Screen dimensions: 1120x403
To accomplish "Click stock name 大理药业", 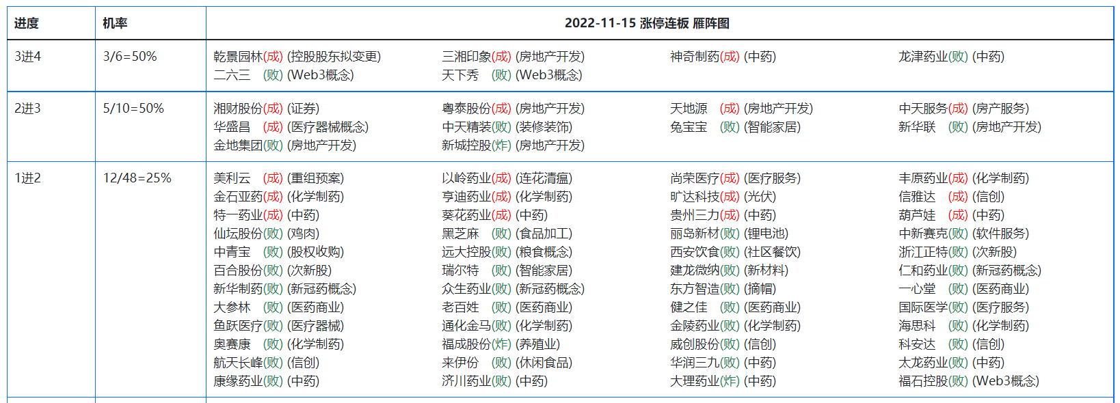I will tap(695, 381).
